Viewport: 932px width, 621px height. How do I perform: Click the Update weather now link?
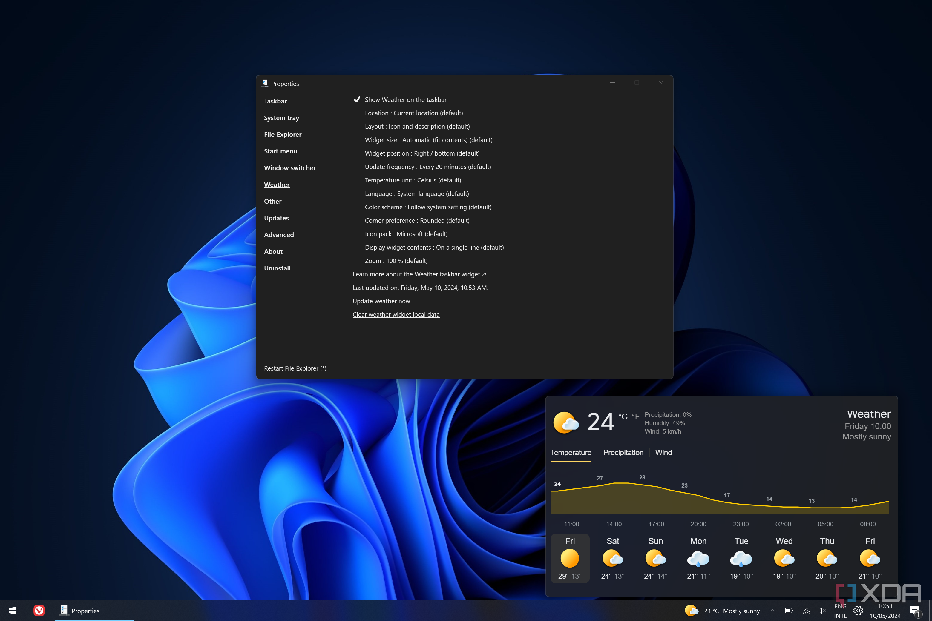click(x=381, y=301)
